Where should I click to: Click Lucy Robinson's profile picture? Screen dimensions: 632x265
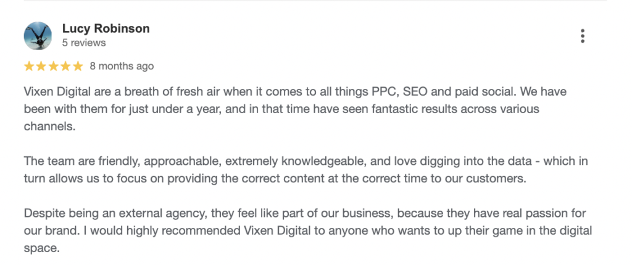click(38, 36)
